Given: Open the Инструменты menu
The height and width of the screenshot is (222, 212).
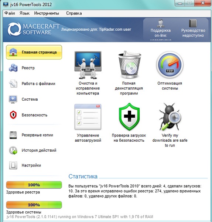Looking at the screenshot, I should tap(47, 13).
